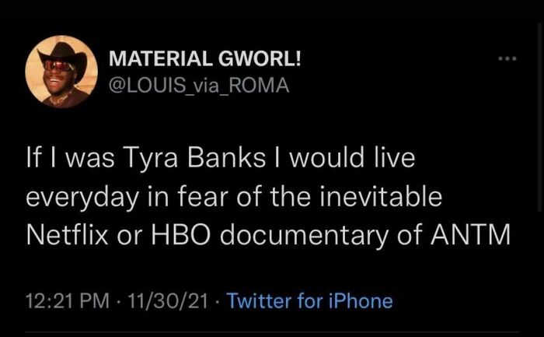
Task: Click the word everyday in tweet
Action: (x=82, y=198)
